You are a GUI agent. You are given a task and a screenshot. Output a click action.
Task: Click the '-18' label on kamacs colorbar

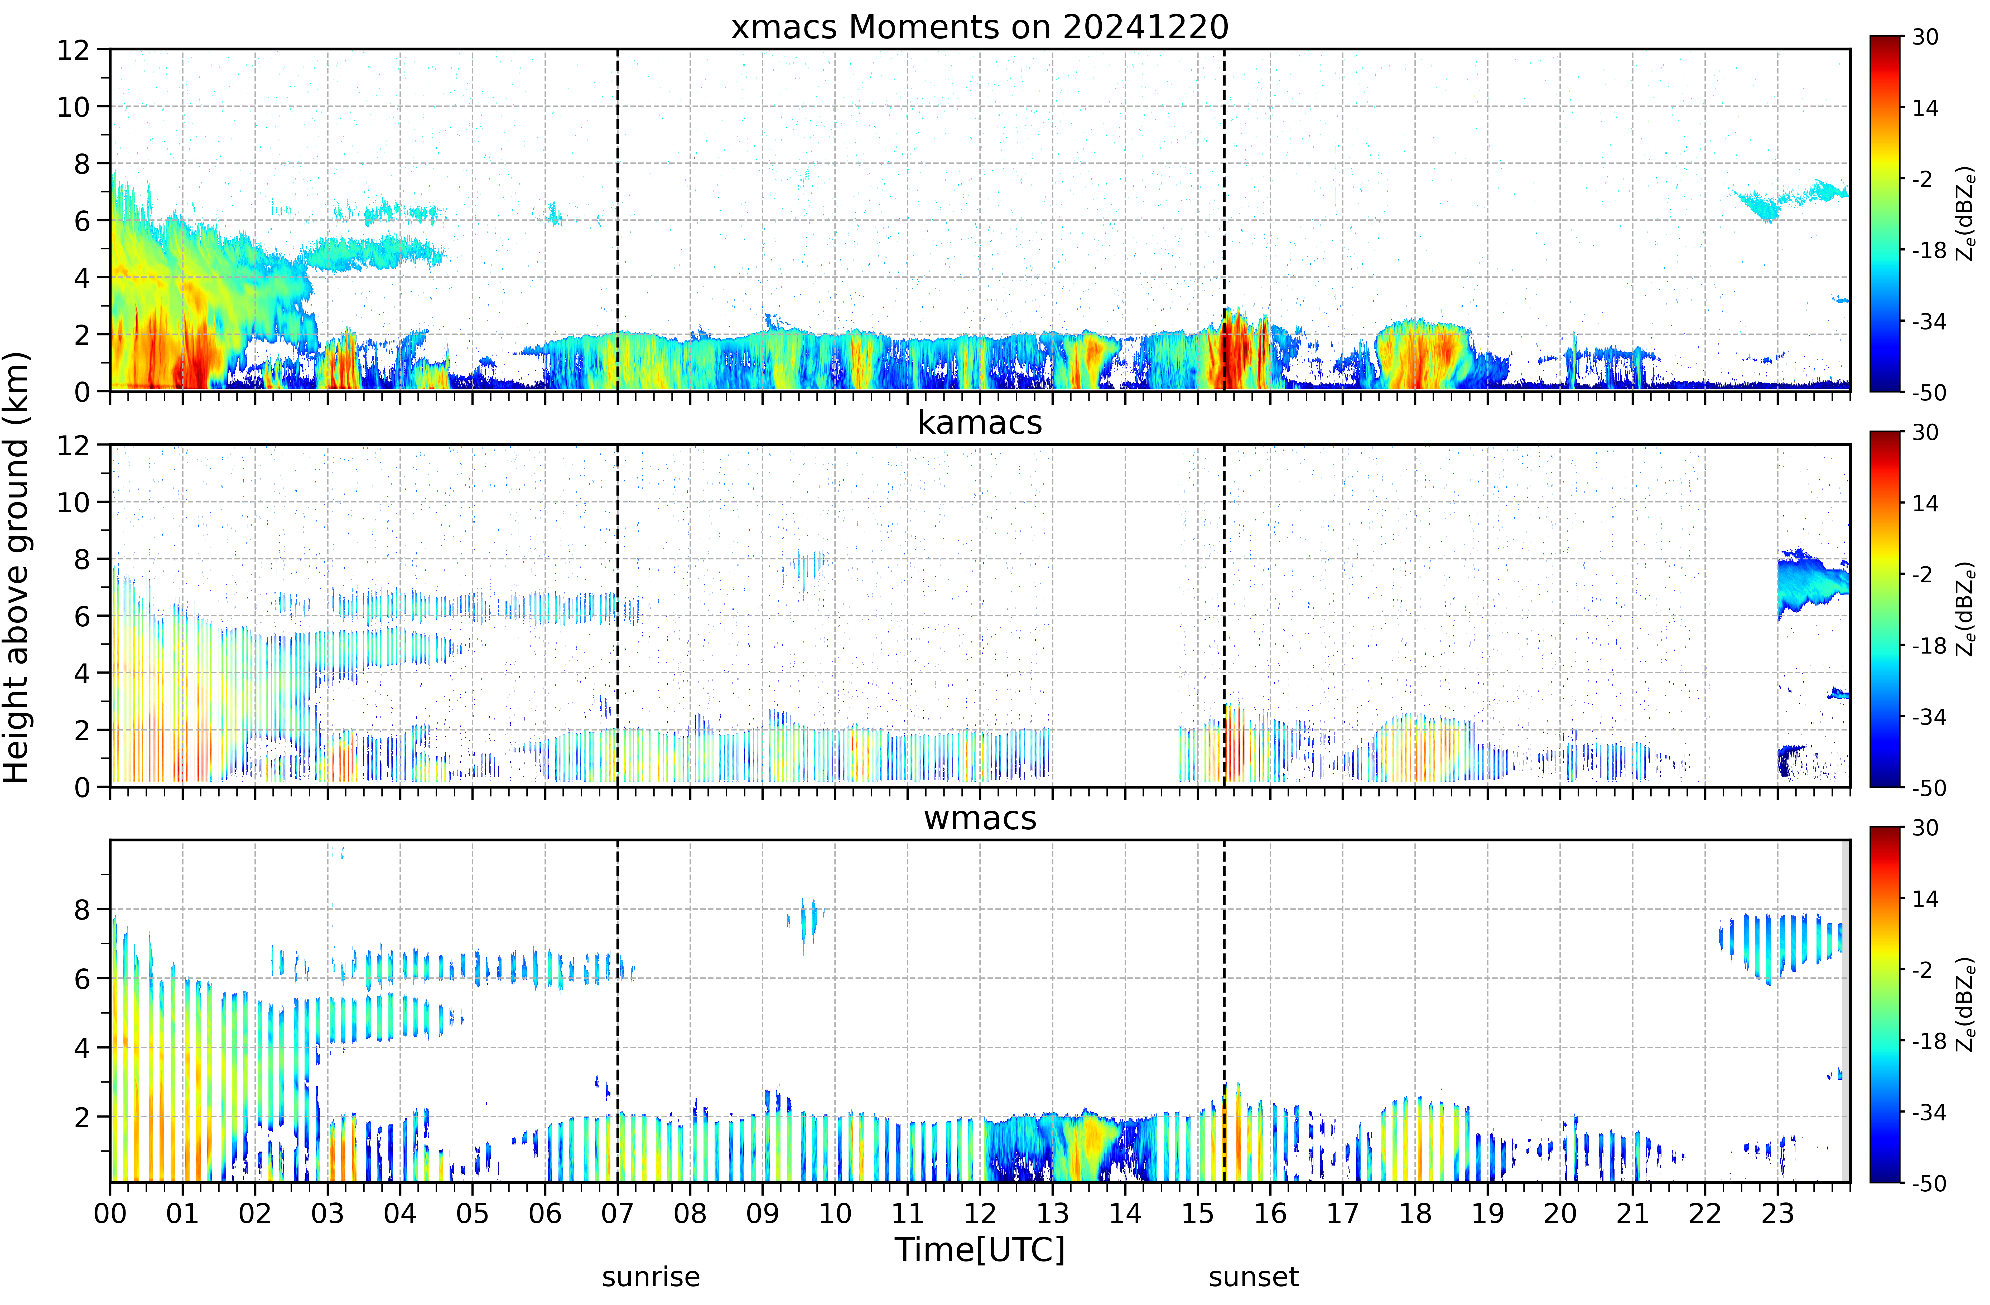(1929, 645)
